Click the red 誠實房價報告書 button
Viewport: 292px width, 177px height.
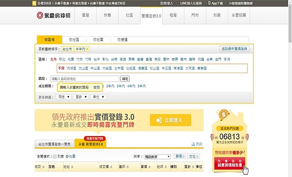pyautogui.click(x=230, y=163)
